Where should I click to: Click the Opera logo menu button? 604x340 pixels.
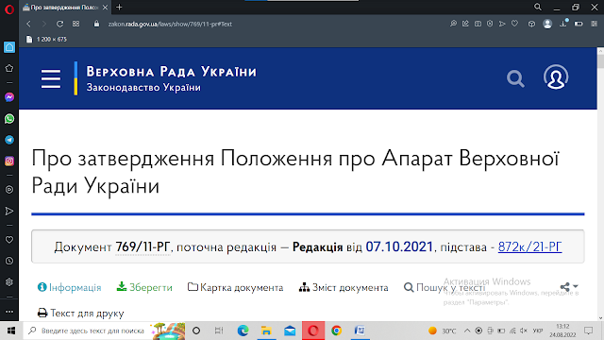tap(9, 8)
